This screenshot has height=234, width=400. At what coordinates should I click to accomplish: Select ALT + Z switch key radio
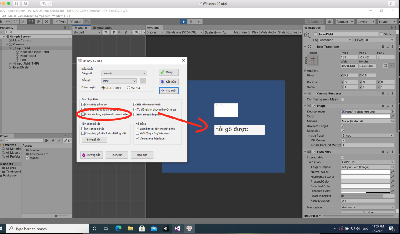[129, 88]
